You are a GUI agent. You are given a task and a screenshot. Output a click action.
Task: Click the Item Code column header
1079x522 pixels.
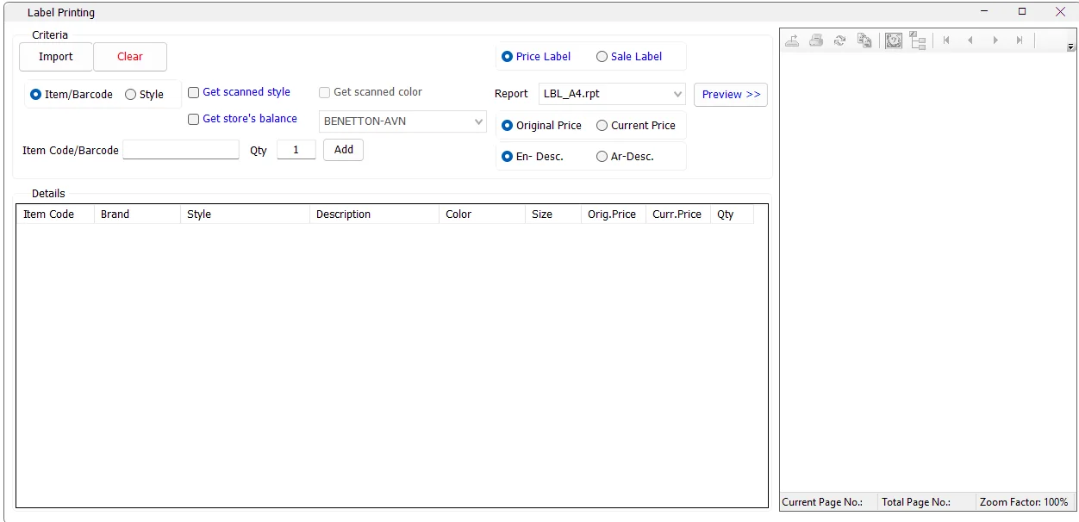[x=55, y=214]
